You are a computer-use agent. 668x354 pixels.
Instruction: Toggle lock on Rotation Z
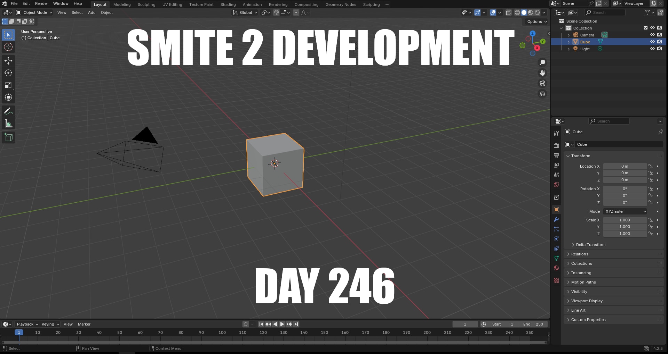click(651, 202)
